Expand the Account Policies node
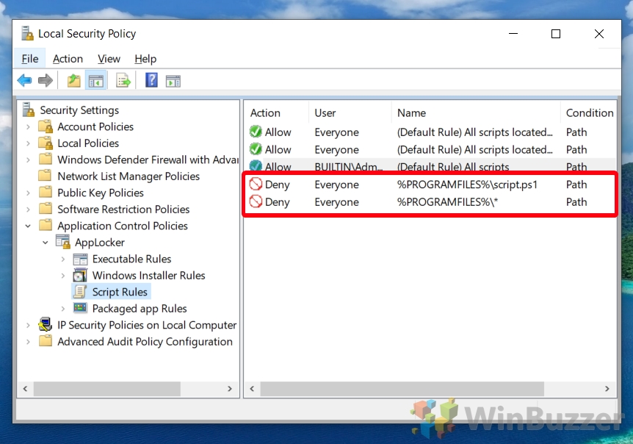 [29, 127]
